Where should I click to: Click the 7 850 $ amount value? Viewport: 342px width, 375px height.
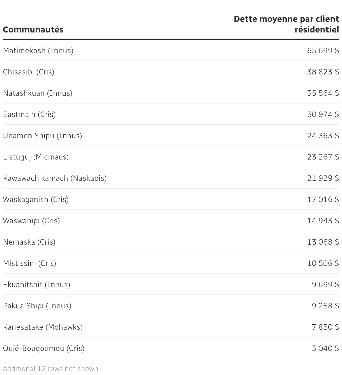point(325,327)
